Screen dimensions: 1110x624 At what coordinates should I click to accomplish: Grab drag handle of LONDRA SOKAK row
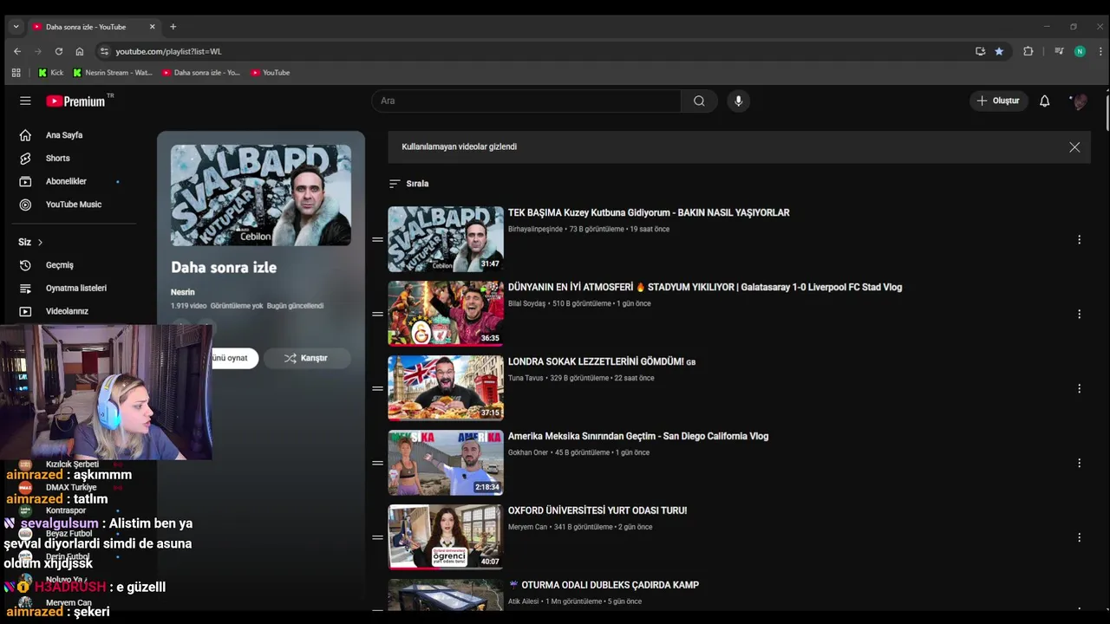click(377, 388)
